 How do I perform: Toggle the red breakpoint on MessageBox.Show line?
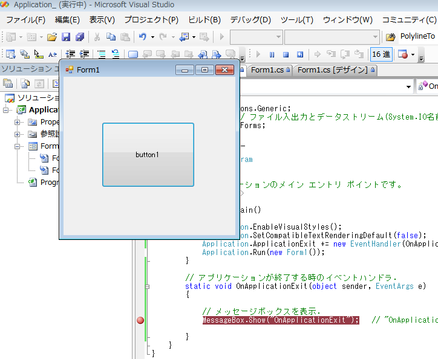click(x=140, y=320)
